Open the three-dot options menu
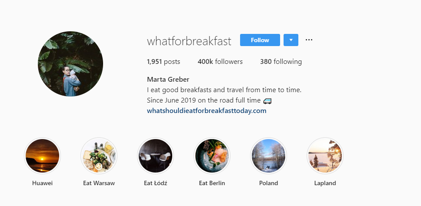 (x=309, y=40)
